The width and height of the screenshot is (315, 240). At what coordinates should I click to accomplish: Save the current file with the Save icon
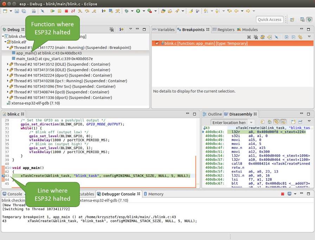click(16, 11)
